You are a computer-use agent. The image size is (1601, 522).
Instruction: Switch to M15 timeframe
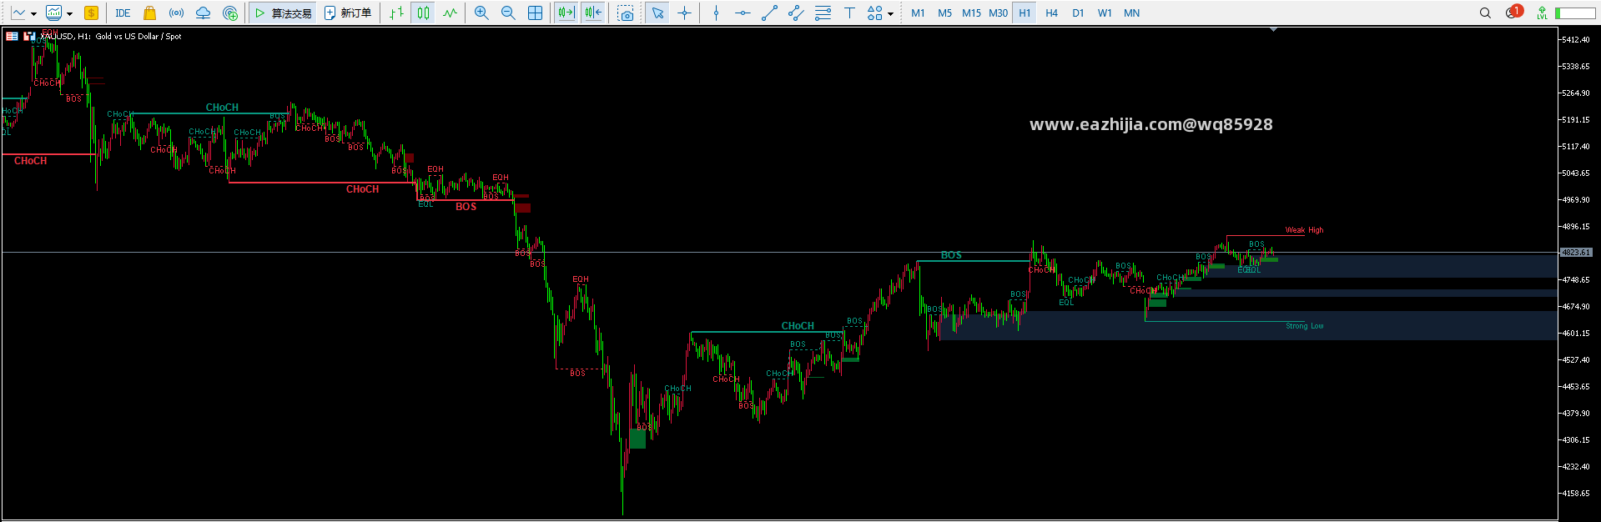971,13
